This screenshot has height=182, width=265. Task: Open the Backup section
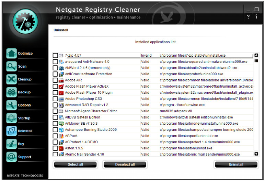pyautogui.click(x=24, y=92)
